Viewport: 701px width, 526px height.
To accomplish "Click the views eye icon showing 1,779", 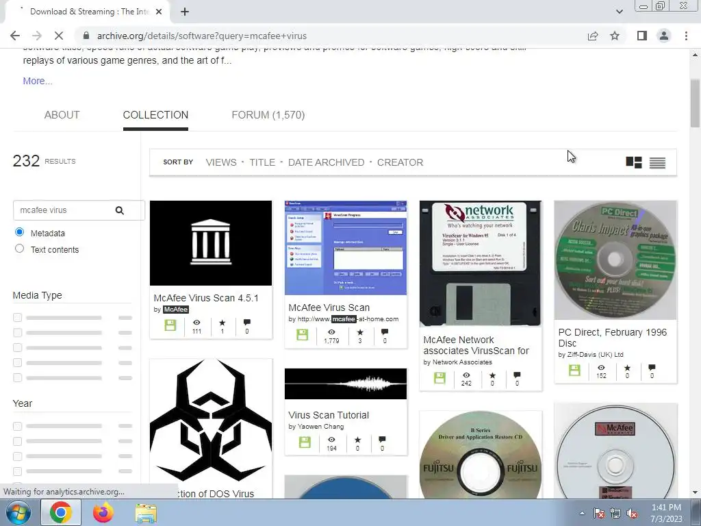I will pyautogui.click(x=331, y=332).
